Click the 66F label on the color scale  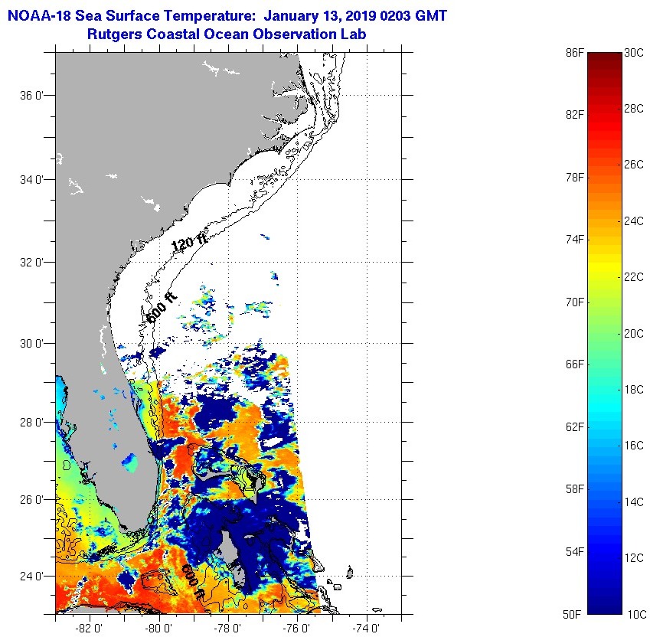point(575,364)
